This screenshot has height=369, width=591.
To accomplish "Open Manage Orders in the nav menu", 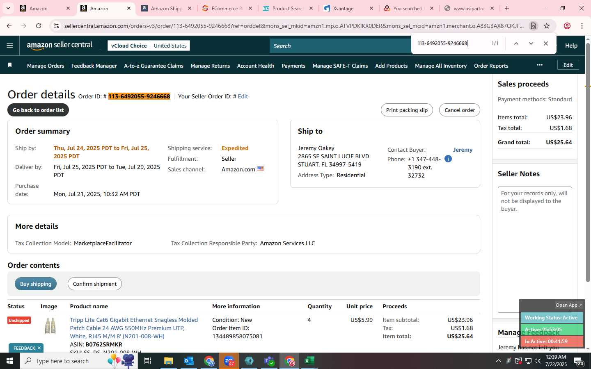I will (x=46, y=66).
